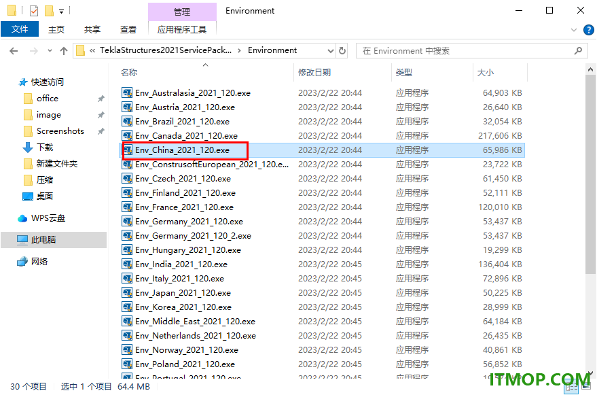Go up one folder level

tap(64, 51)
